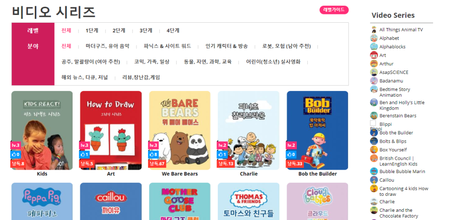453x220 pixels.
Task: Select the Peppa Pig series card
Action: (x=42, y=201)
